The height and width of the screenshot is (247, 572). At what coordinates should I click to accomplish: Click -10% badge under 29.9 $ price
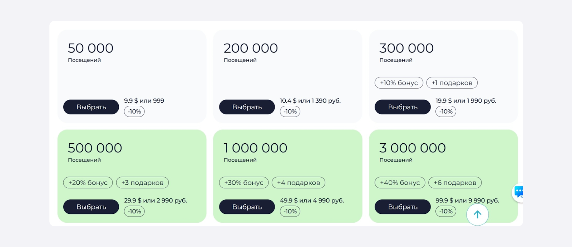(x=134, y=211)
